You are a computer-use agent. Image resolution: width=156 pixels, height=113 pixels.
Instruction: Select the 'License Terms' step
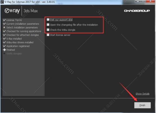pos(14,20)
